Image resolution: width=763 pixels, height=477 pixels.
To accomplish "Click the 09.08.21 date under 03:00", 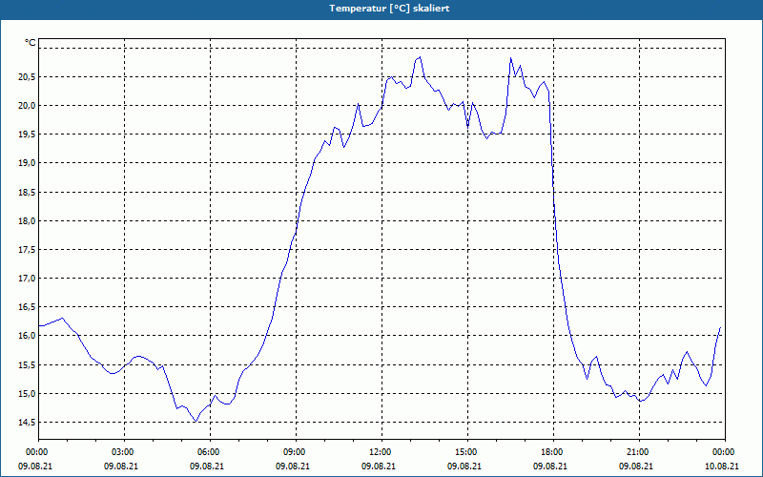I will point(121,467).
